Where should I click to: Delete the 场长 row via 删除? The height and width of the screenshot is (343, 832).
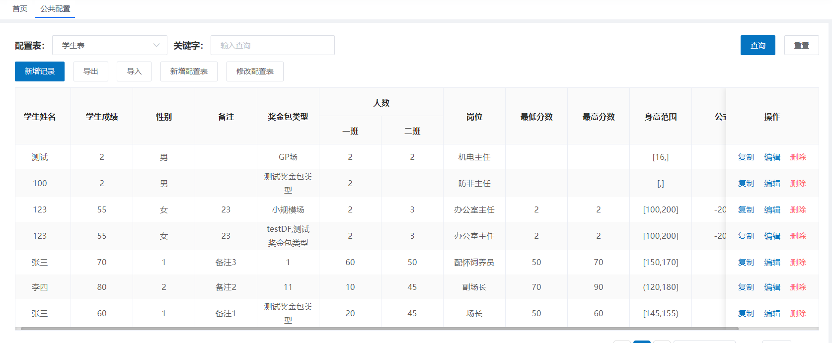pos(798,313)
